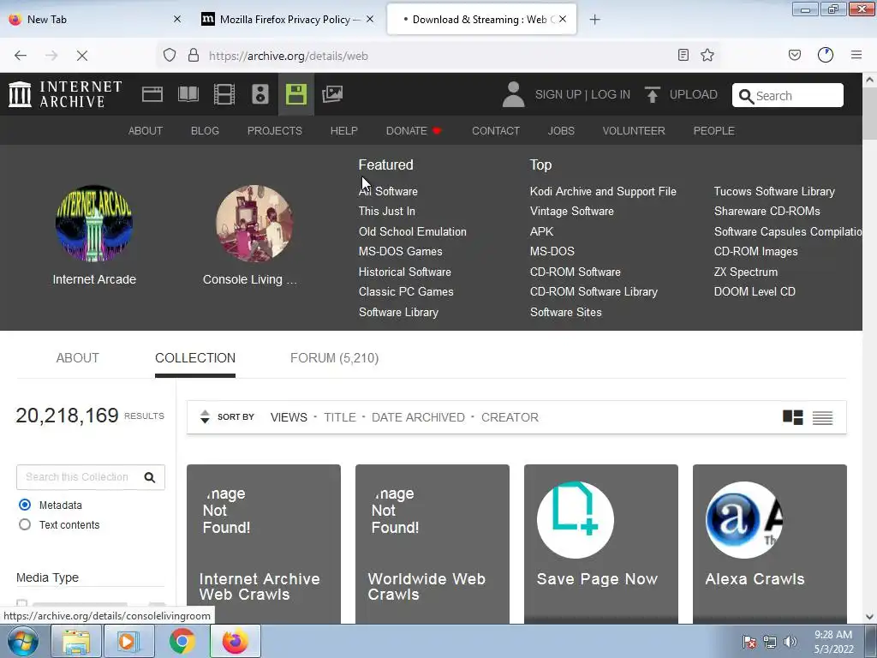Viewport: 877px width, 658px height.
Task: Open Firefox tracking protection shield
Action: (x=170, y=56)
